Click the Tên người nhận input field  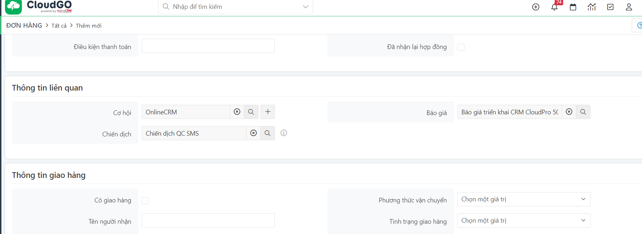[208, 221]
